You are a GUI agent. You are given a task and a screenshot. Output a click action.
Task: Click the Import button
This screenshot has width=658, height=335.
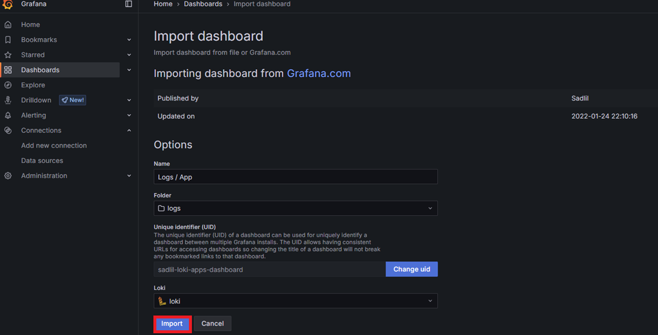(172, 324)
